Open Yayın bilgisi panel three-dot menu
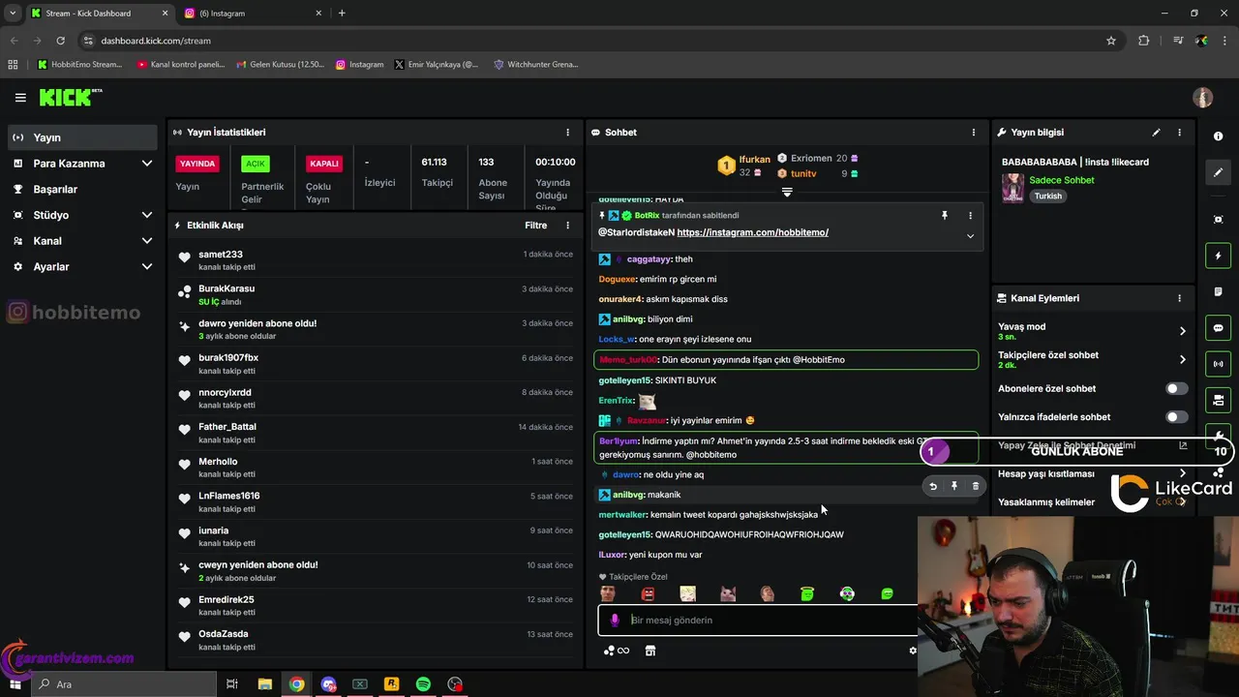This screenshot has width=1239, height=697. coord(1179,133)
